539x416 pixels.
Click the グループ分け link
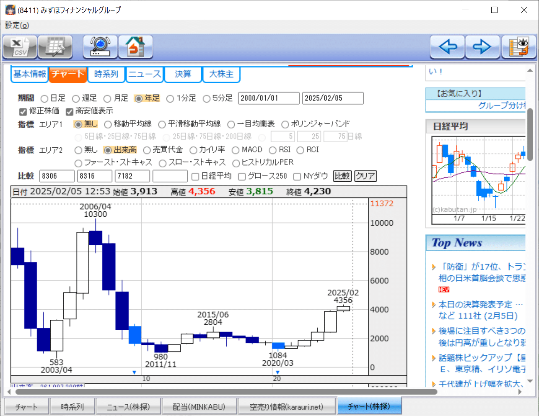click(502, 105)
